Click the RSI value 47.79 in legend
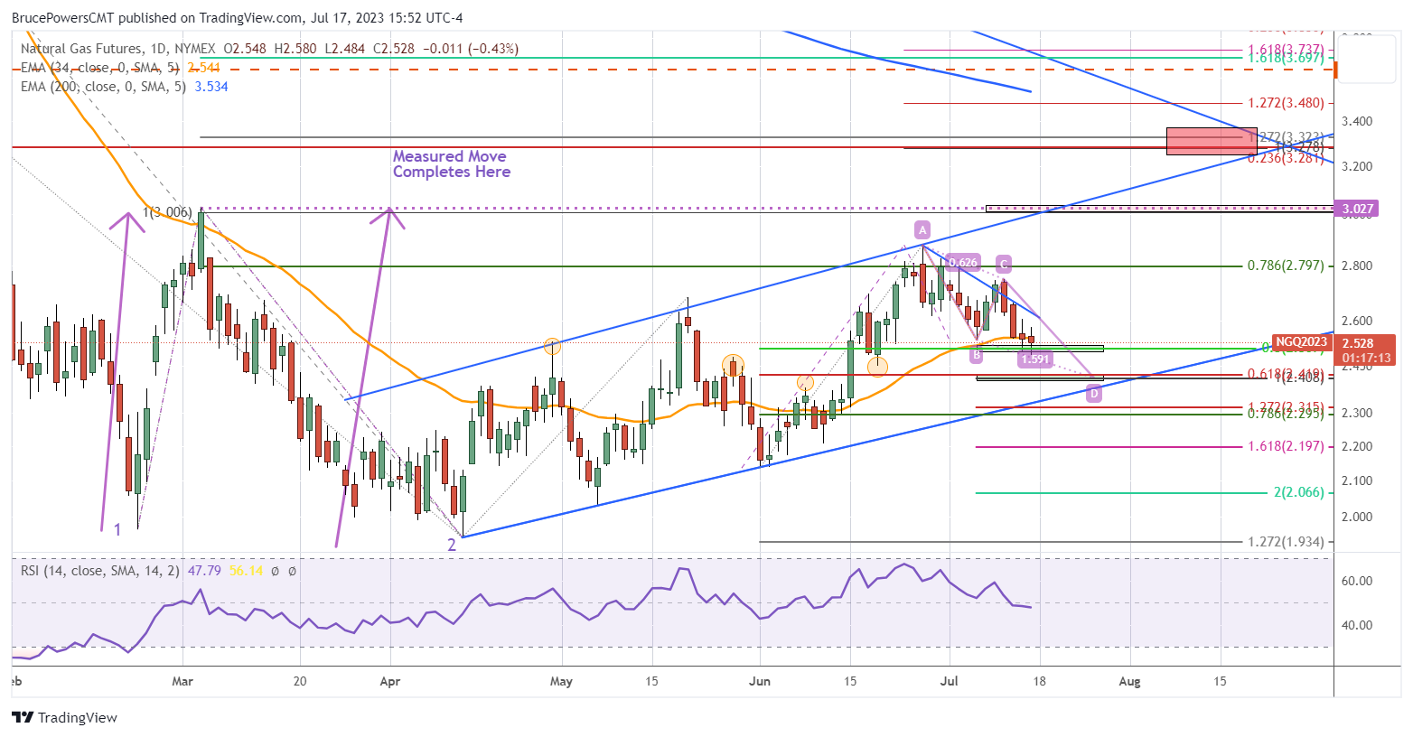This screenshot has height=737, width=1413. 203,571
